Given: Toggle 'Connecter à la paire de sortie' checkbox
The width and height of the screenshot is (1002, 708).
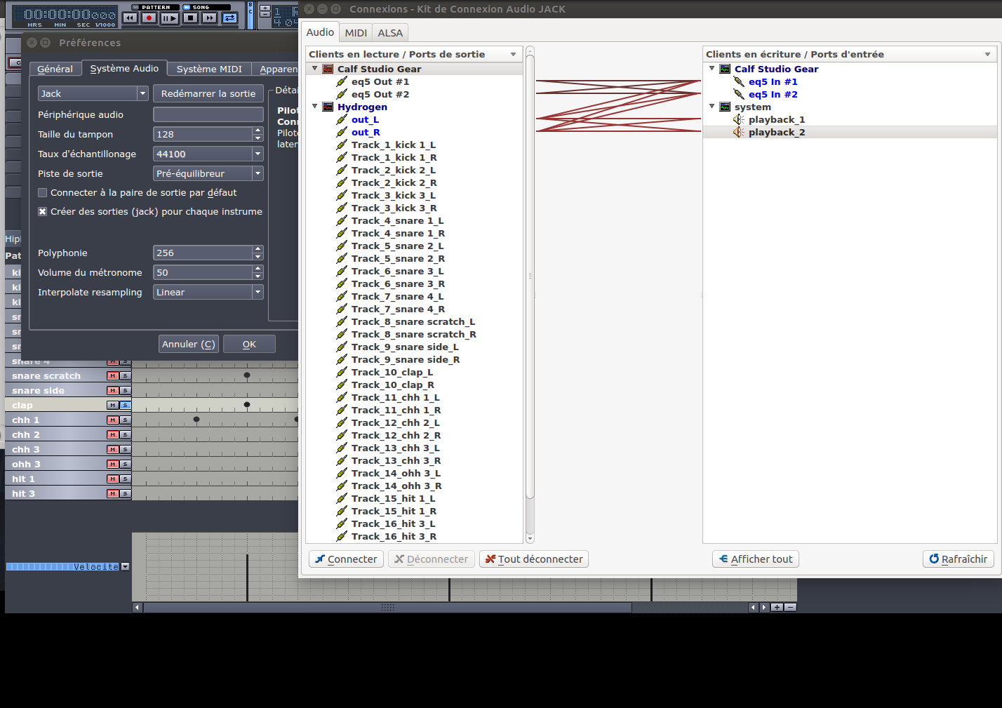Looking at the screenshot, I should pos(43,193).
